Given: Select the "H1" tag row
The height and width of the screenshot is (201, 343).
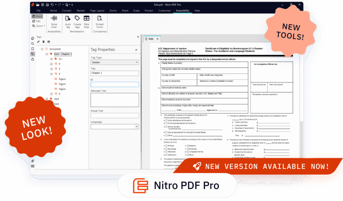Looking at the screenshot, I should (60, 59).
